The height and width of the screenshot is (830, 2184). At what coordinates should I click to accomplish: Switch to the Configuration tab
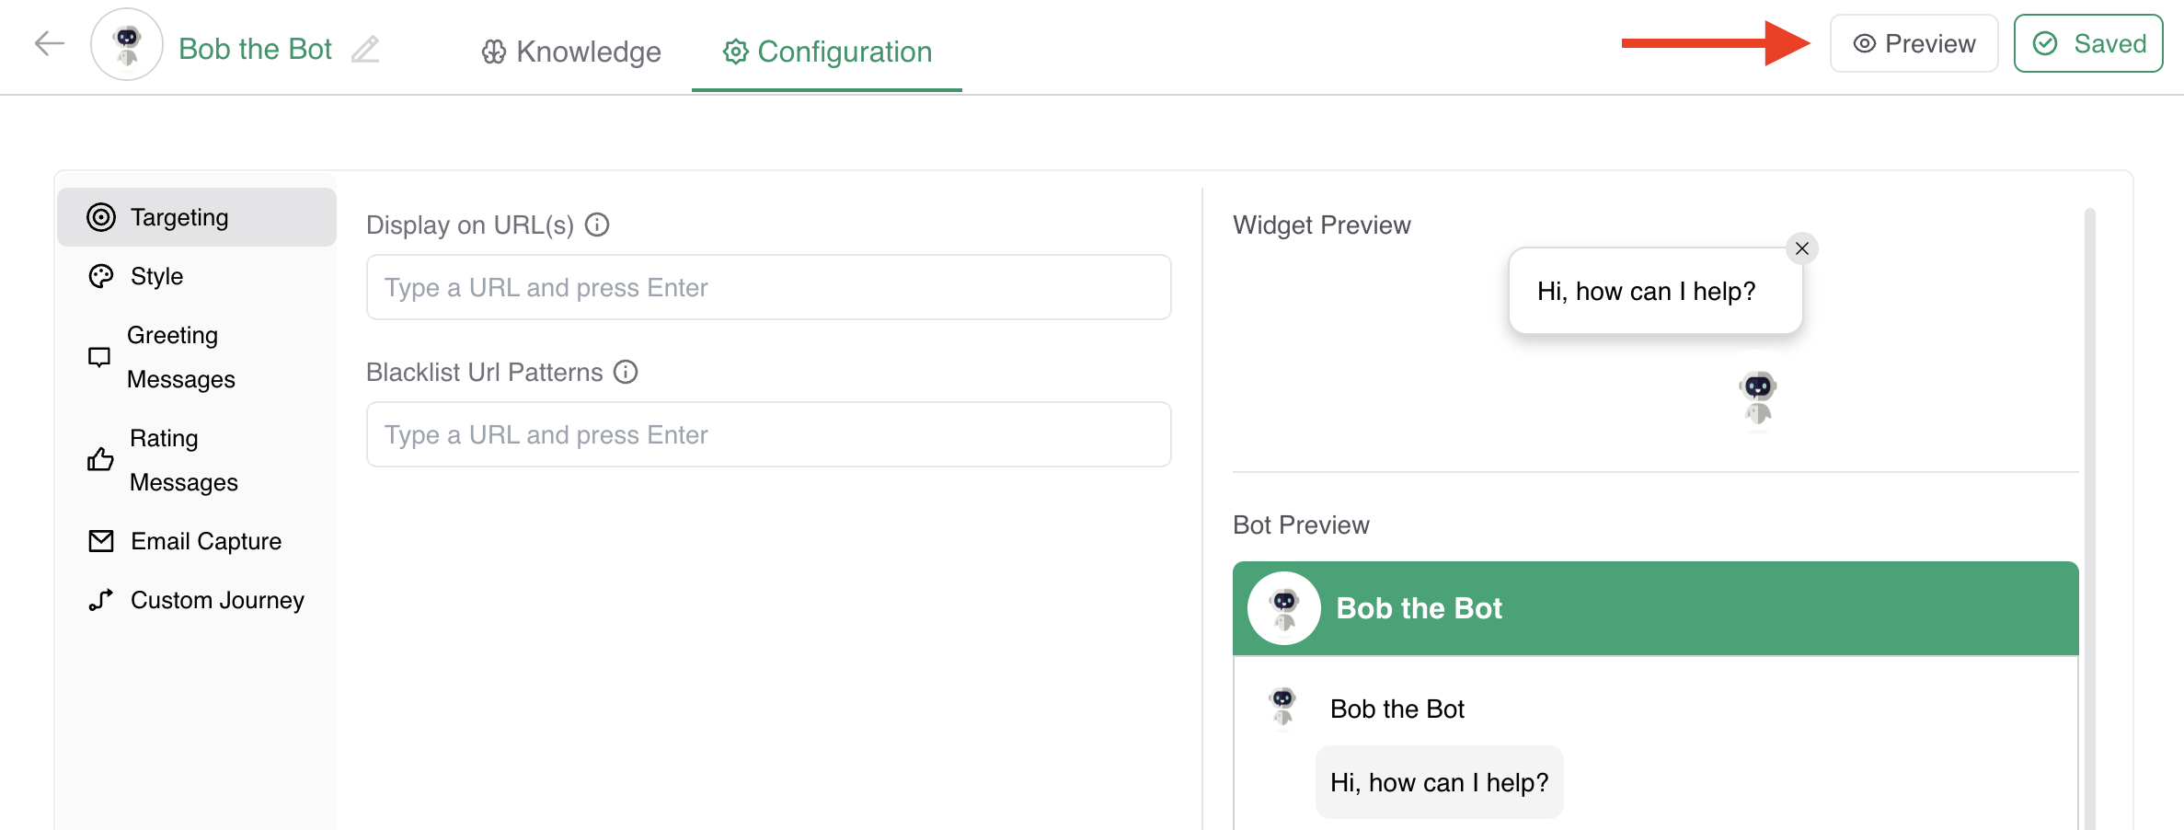[x=827, y=52]
